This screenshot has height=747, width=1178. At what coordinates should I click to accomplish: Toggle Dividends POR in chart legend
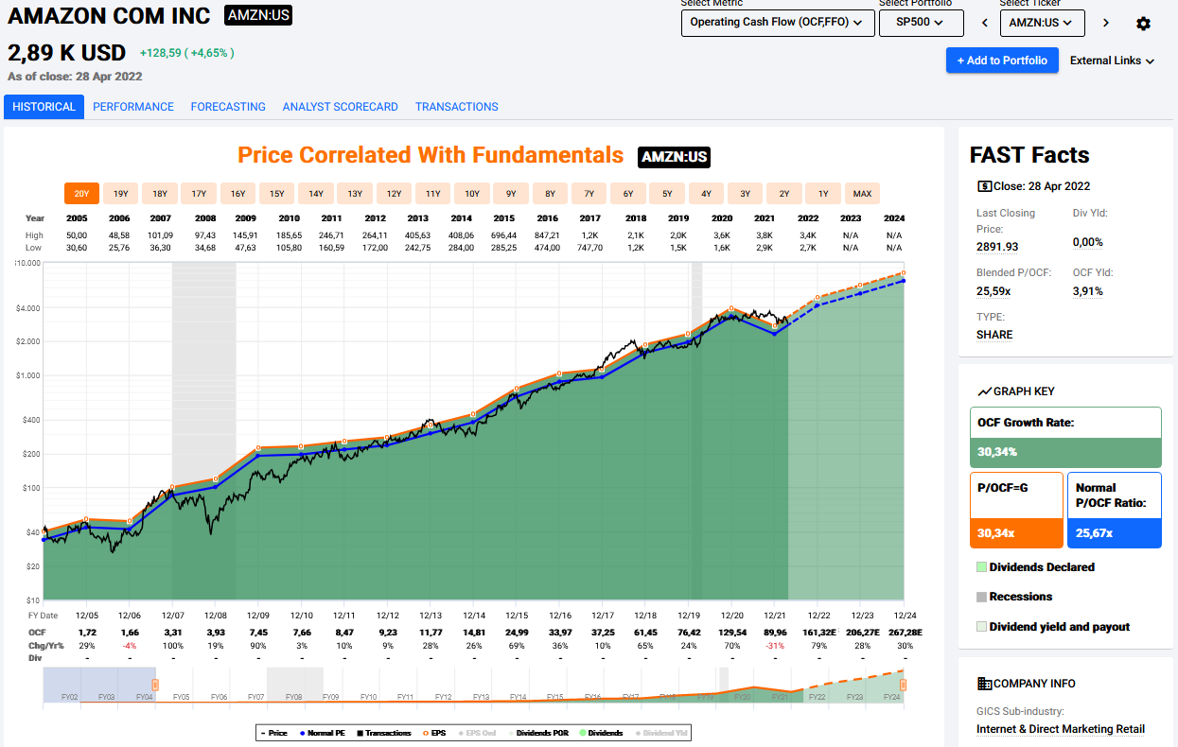537,733
